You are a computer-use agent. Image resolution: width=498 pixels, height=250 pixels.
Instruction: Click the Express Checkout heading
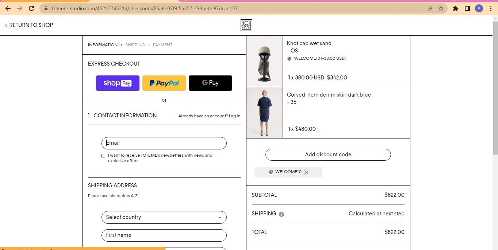point(114,64)
